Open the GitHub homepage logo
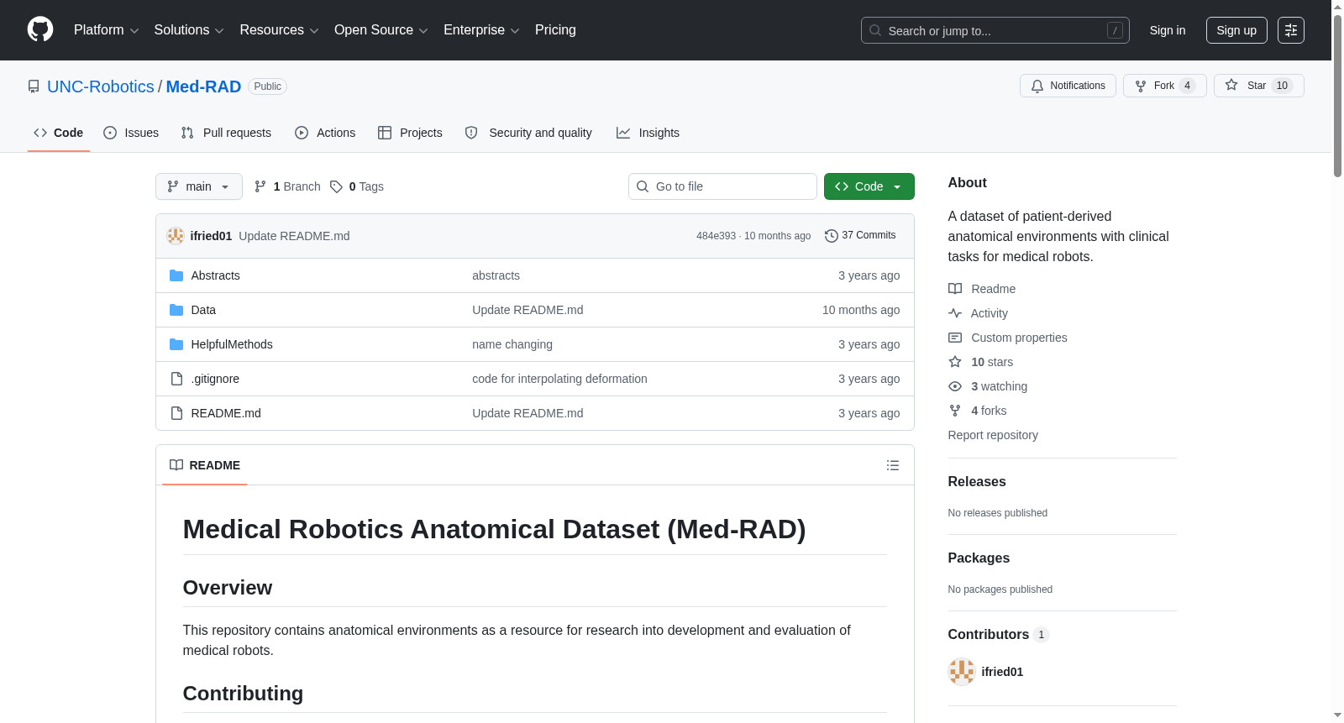 [40, 29]
